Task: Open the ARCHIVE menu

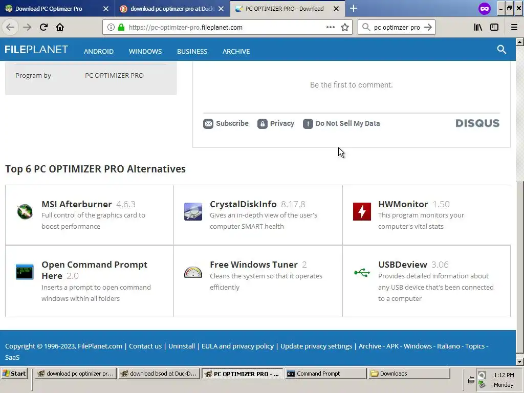Action: pyautogui.click(x=236, y=52)
